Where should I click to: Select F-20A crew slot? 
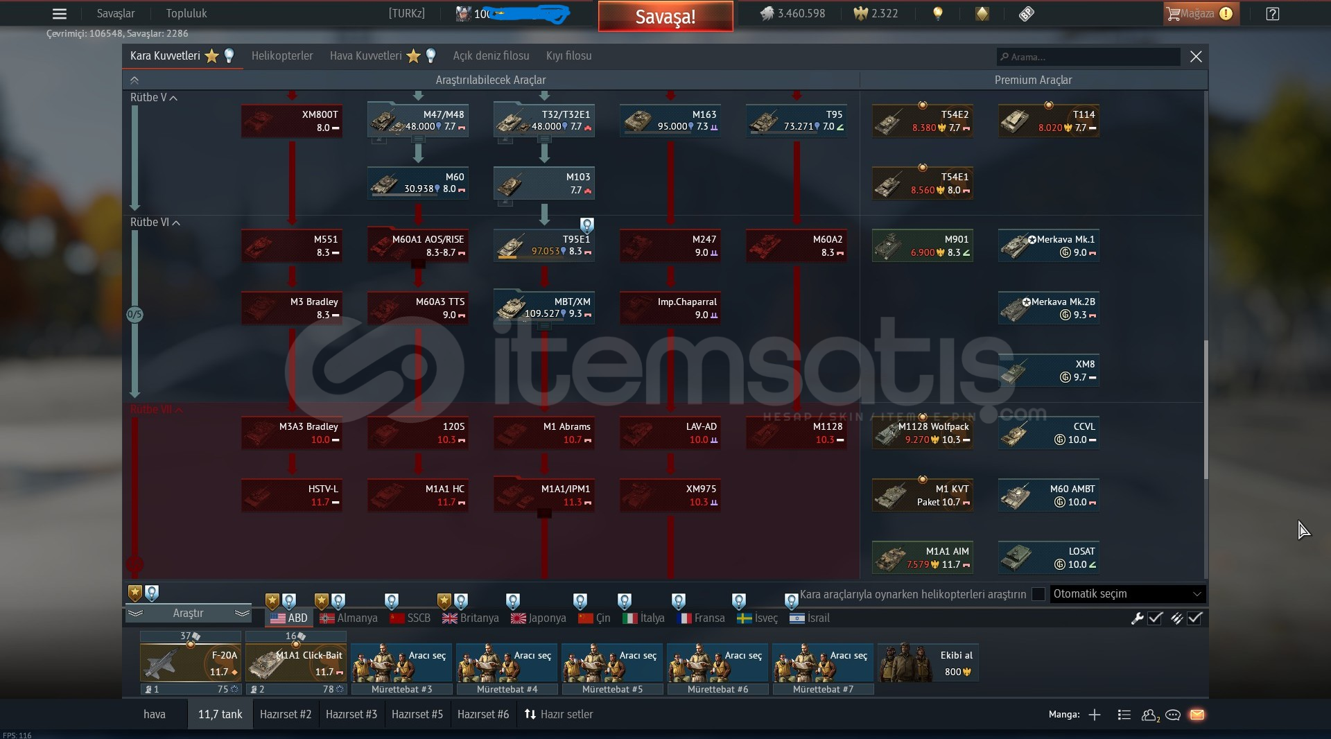pyautogui.click(x=191, y=663)
